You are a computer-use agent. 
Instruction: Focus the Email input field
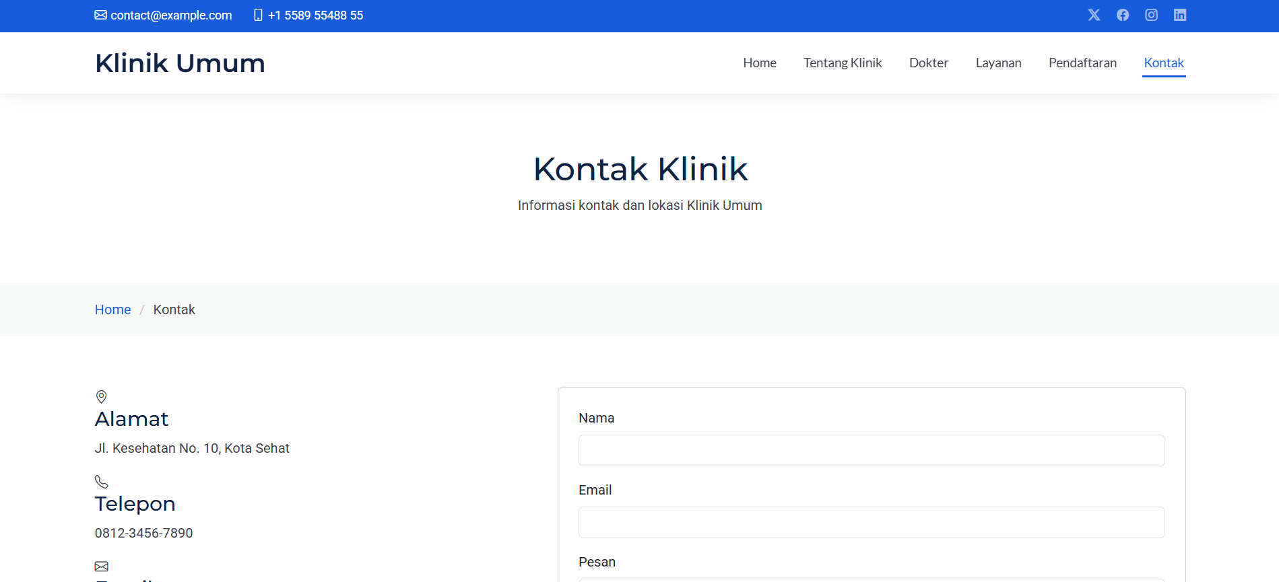pos(871,522)
